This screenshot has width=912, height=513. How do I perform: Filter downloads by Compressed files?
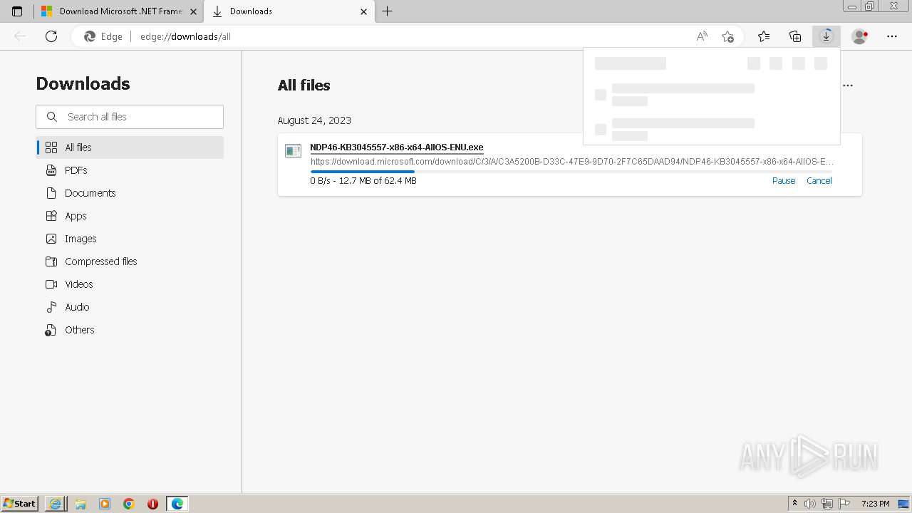130,261
